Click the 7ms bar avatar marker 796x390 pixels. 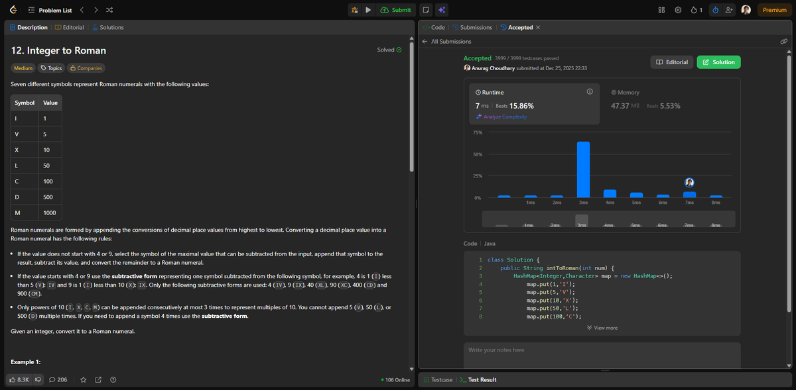click(689, 182)
